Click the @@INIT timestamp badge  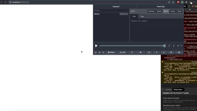(x=124, y=14)
